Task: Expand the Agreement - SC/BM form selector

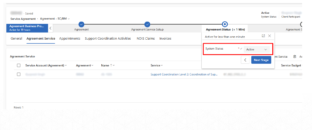Action: pos(69,19)
